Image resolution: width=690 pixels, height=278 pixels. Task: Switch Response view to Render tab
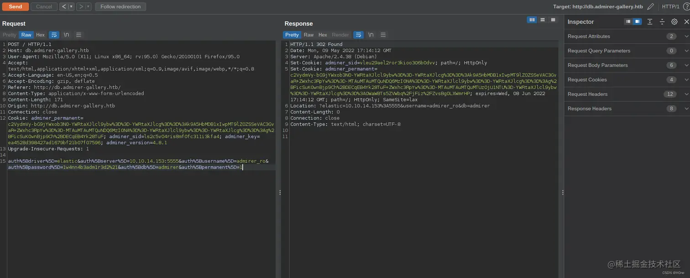340,35
